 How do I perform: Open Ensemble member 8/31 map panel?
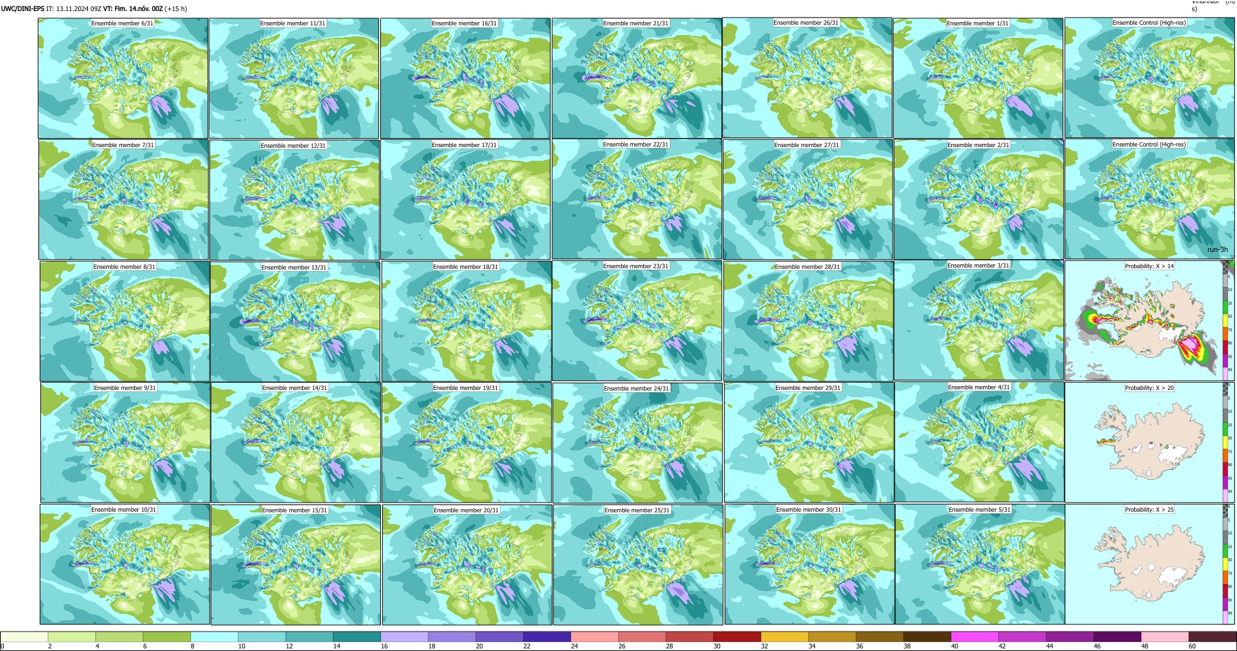tap(124, 322)
